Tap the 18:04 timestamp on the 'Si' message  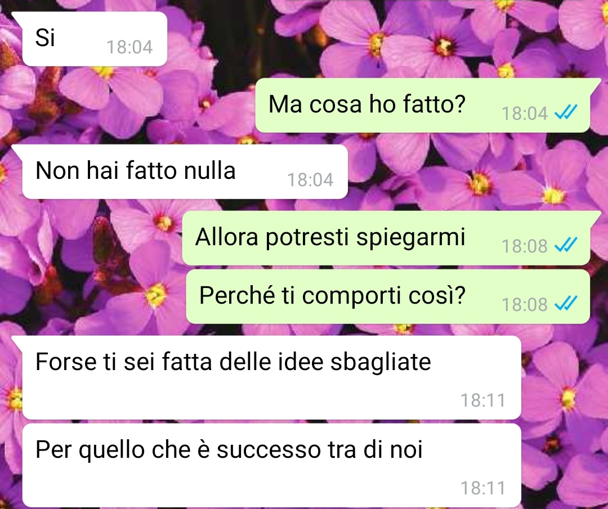pos(129,47)
